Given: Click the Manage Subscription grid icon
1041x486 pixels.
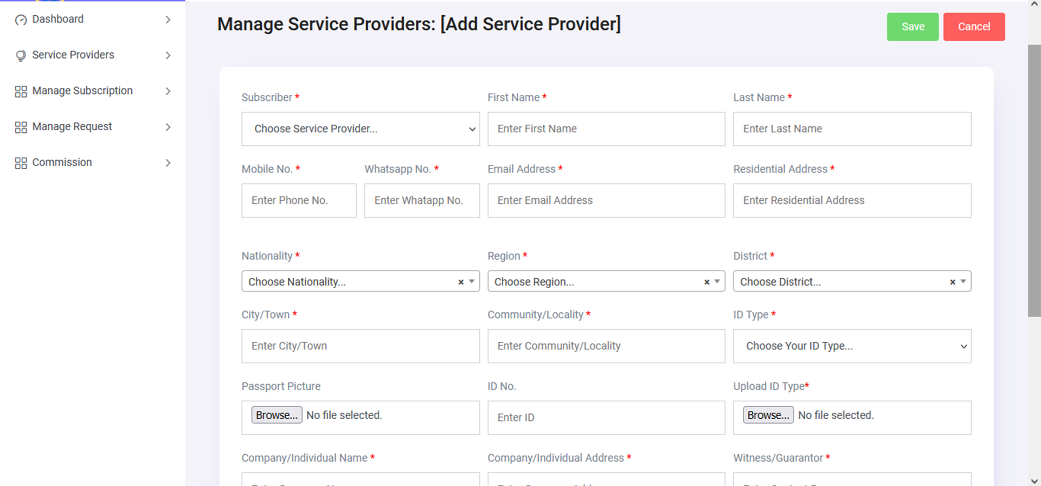Looking at the screenshot, I should 21,92.
